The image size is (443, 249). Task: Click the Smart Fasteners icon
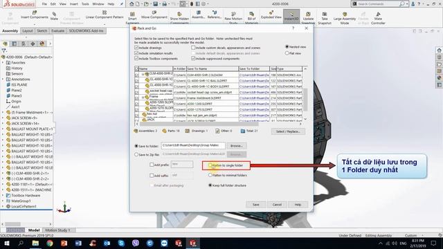point(132,14)
